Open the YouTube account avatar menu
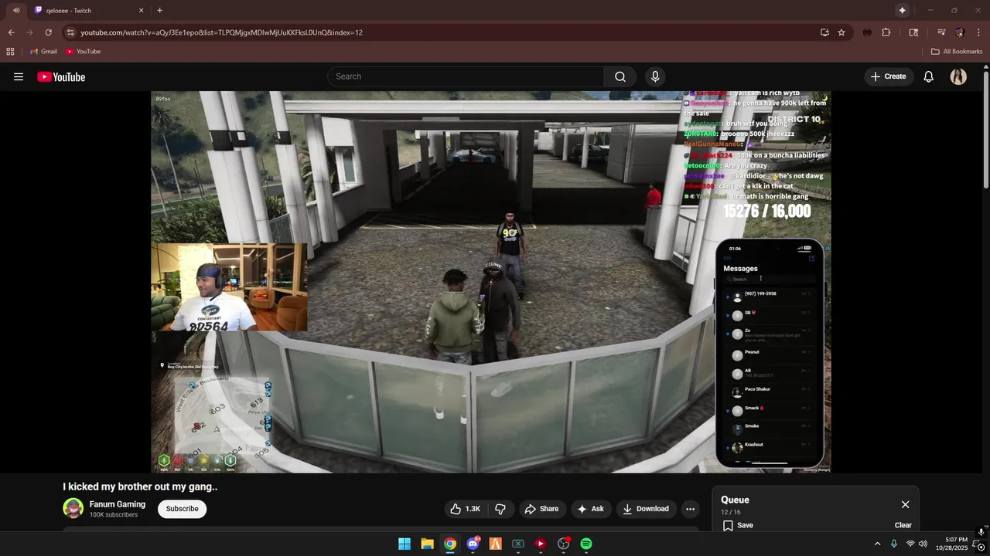990x556 pixels. point(958,76)
